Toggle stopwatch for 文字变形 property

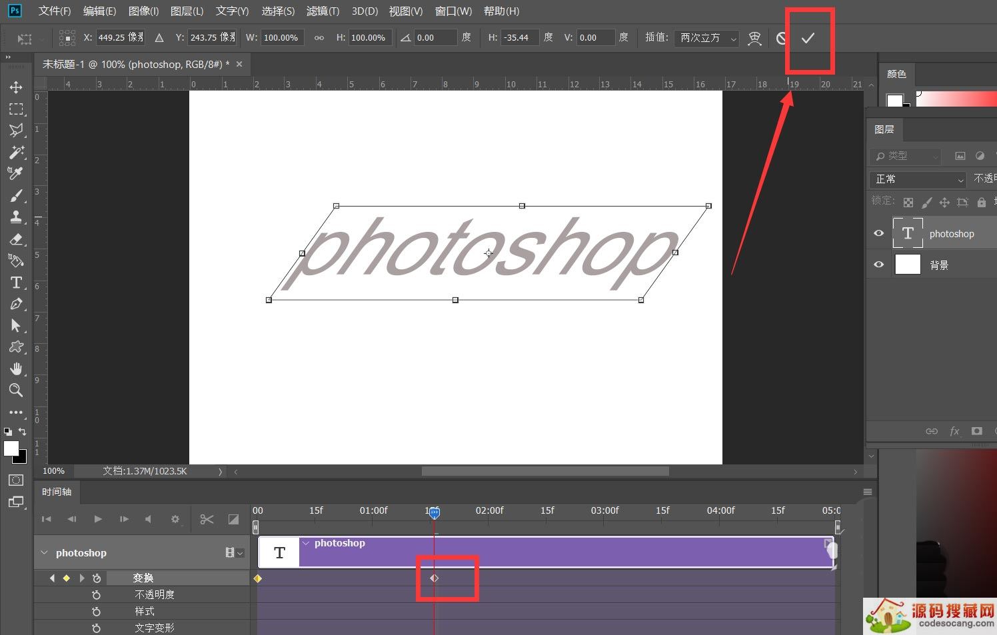97,628
